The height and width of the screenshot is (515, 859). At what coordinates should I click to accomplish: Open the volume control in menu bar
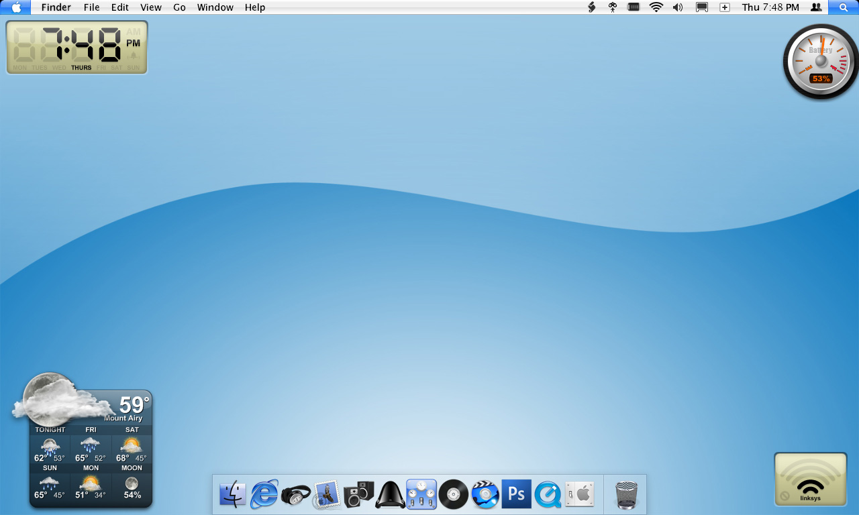[x=678, y=7]
